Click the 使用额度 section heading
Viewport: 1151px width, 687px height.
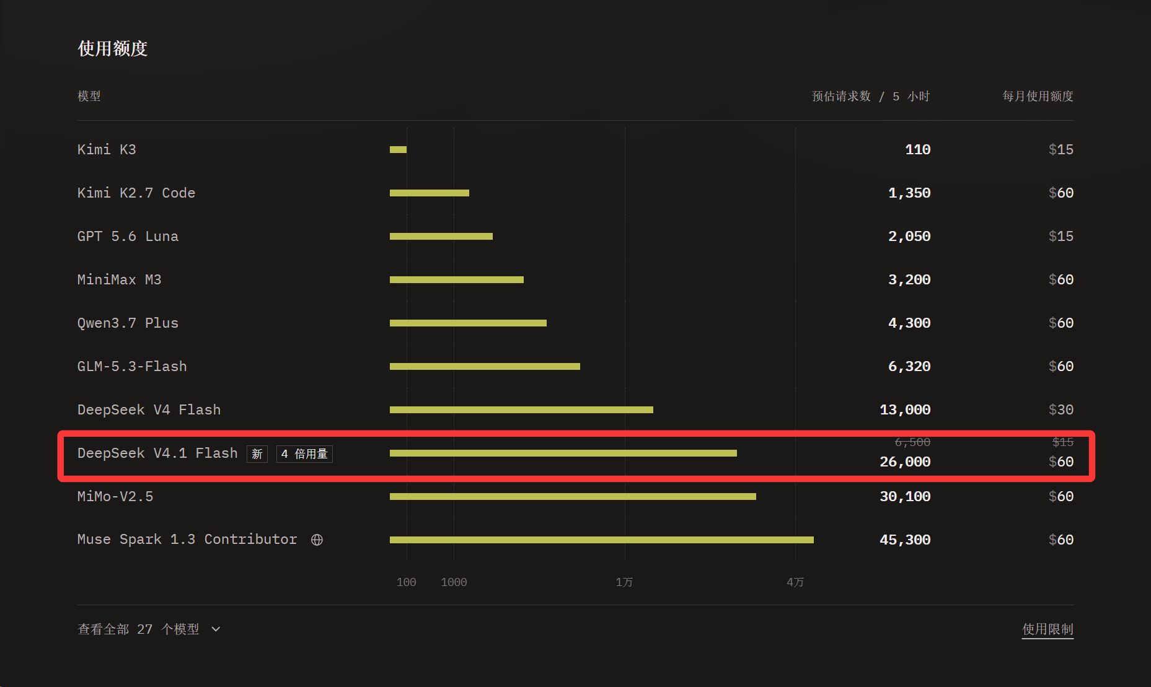(x=113, y=49)
